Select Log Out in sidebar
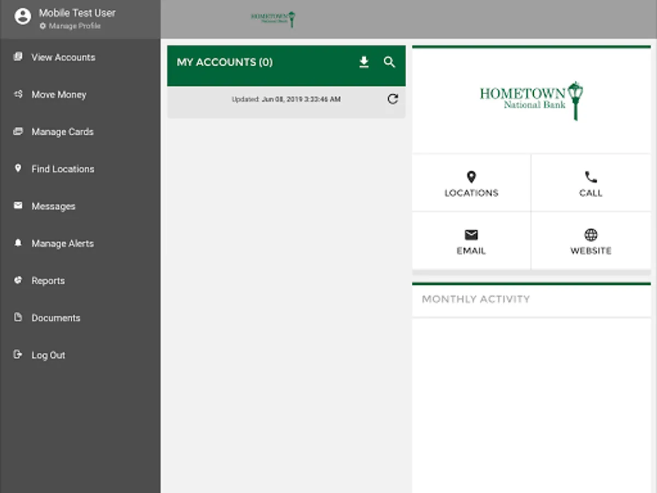 tap(48, 356)
